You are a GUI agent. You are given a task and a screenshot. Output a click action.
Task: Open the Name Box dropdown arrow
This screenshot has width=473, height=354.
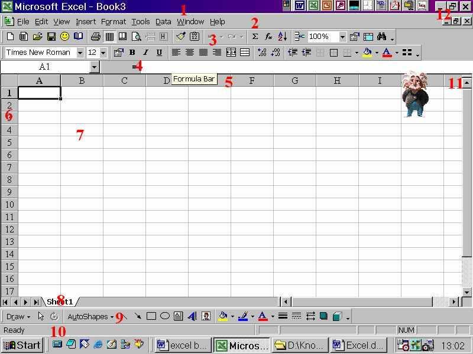pos(94,67)
